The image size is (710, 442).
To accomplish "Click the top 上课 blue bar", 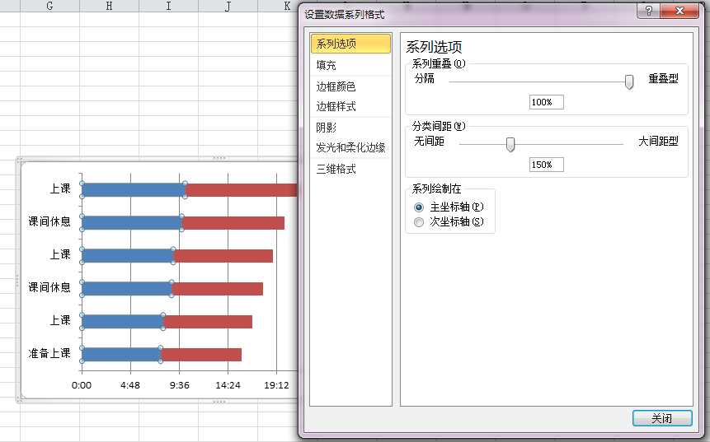I will click(x=134, y=190).
